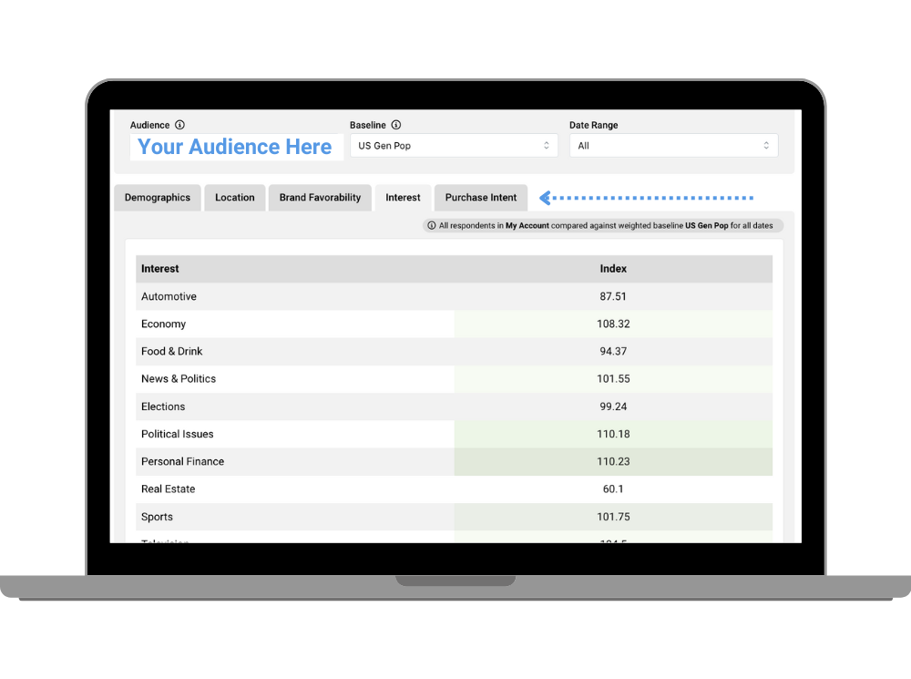This screenshot has height=679, width=911.
Task: Switch to the Demographics tab
Action: 157,197
